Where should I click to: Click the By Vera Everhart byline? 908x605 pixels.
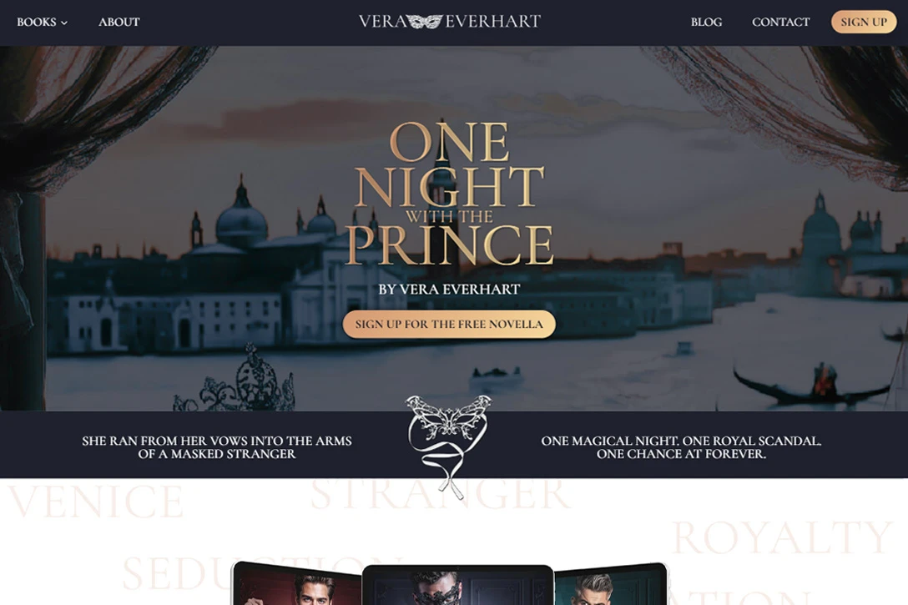pyautogui.click(x=449, y=289)
